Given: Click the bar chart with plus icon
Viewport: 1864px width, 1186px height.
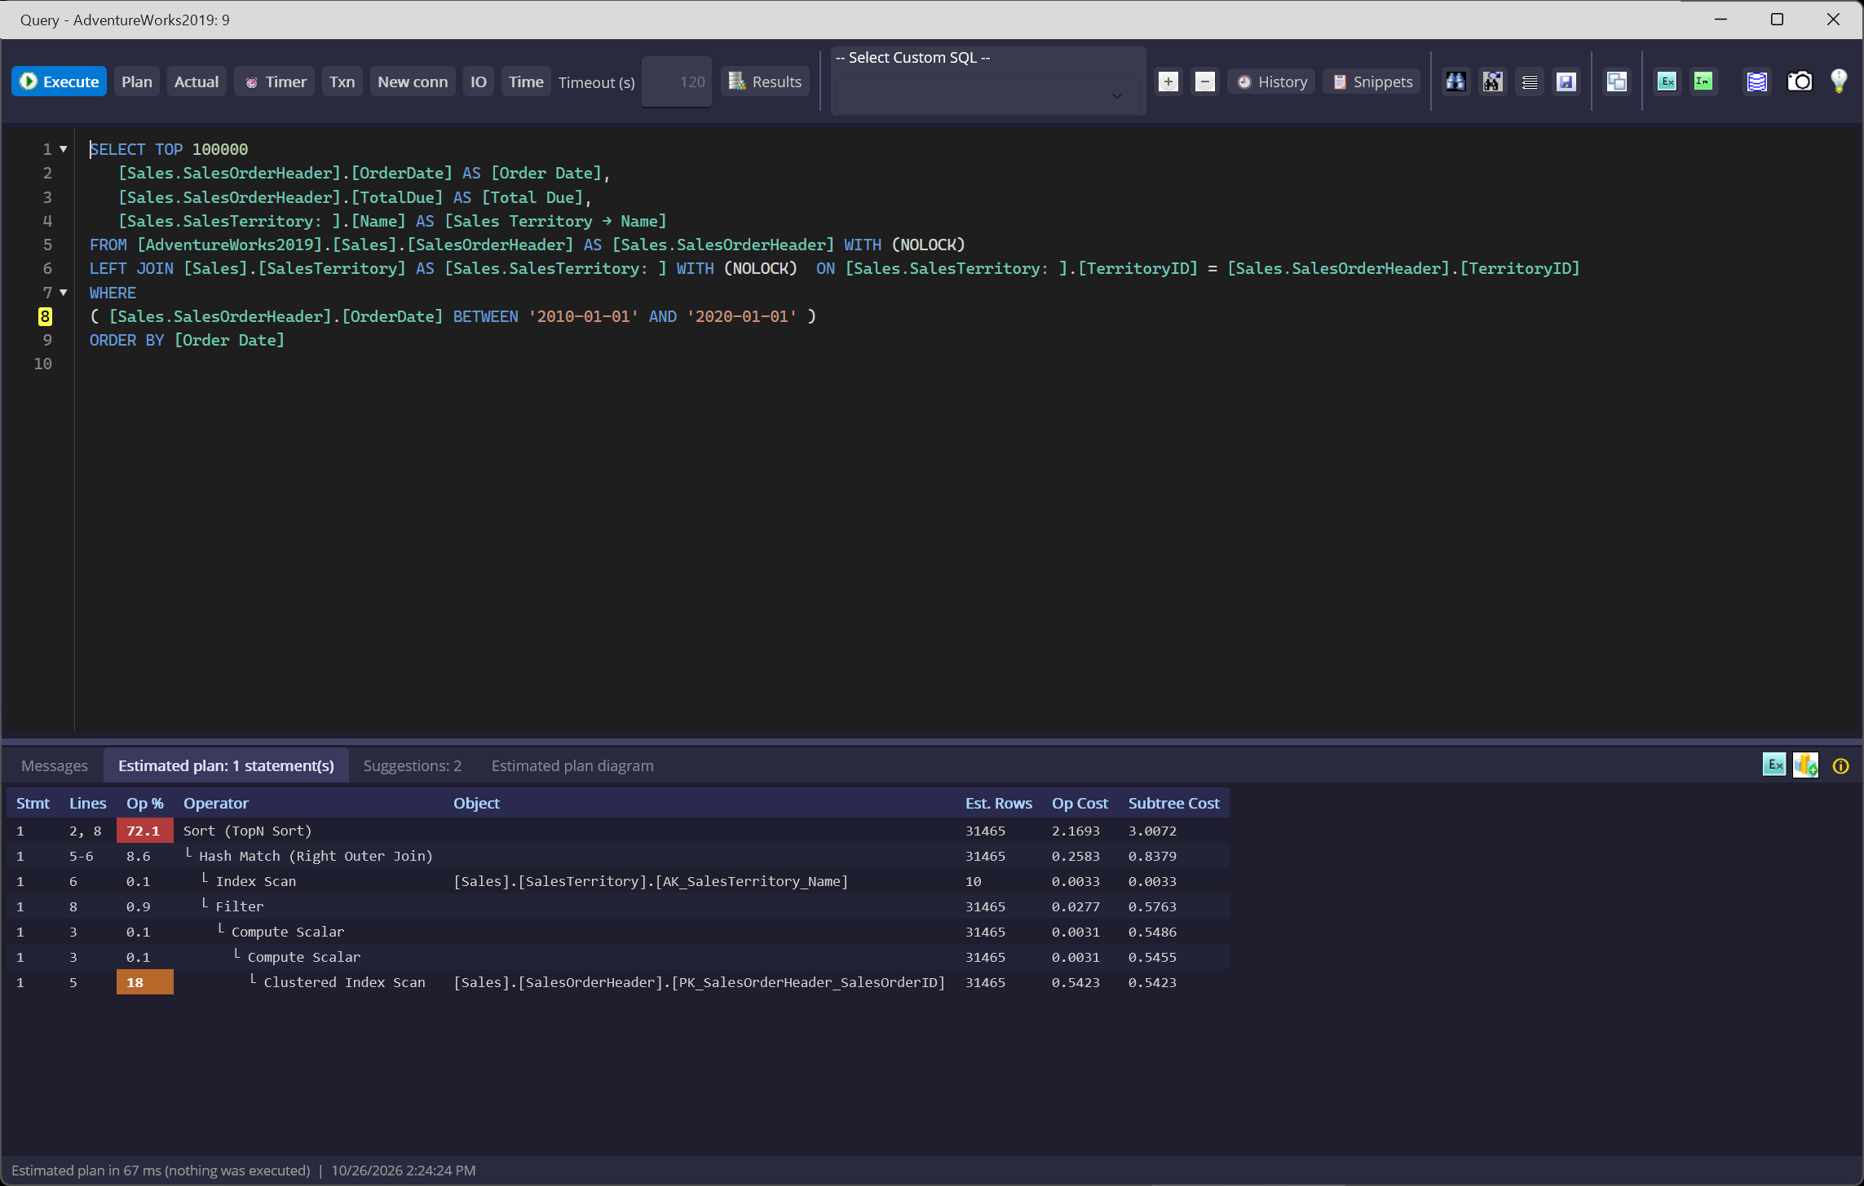Looking at the screenshot, I should (x=1806, y=765).
